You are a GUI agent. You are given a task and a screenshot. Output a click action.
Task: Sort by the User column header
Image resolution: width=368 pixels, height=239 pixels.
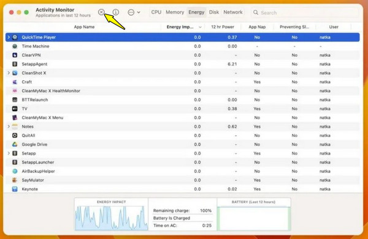334,27
